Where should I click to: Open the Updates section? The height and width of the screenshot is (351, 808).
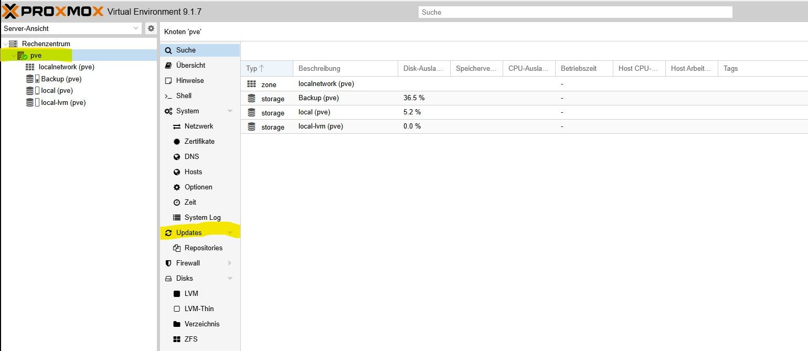pyautogui.click(x=199, y=233)
